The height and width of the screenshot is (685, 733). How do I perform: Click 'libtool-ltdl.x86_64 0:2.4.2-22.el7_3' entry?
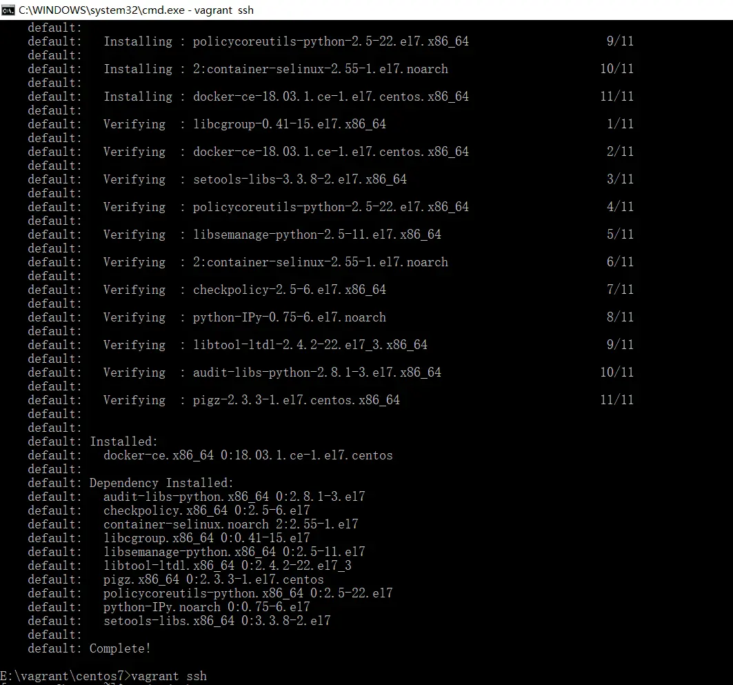[228, 566]
